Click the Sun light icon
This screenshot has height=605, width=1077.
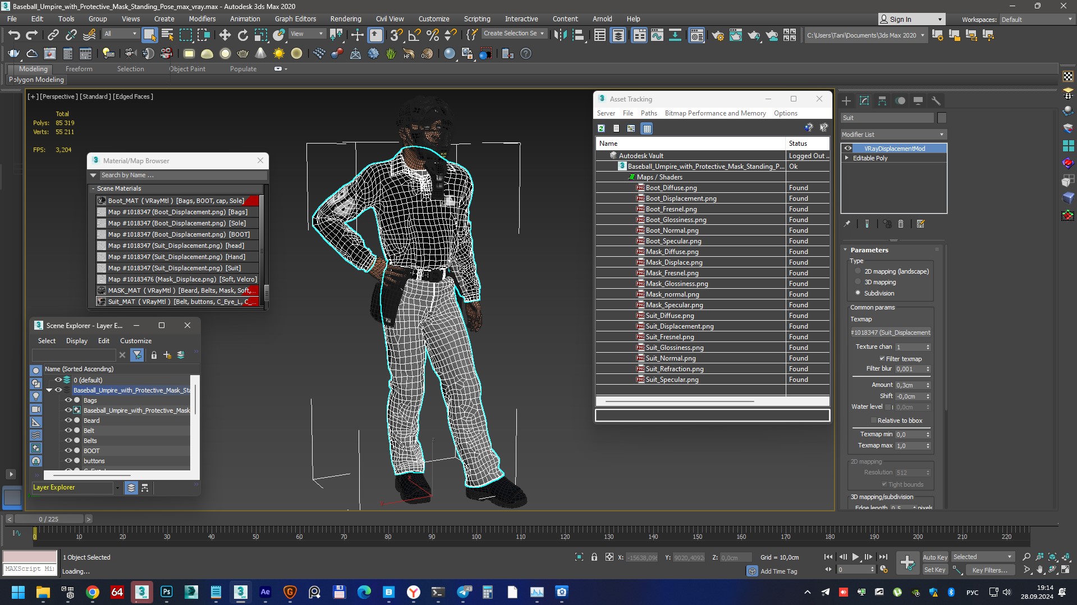click(x=279, y=54)
